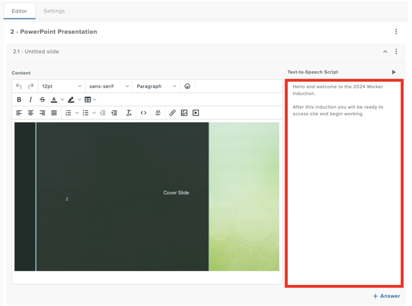Screen dimensions: 412x306
Task: Insert a link with the chain icon
Action: pyautogui.click(x=172, y=113)
